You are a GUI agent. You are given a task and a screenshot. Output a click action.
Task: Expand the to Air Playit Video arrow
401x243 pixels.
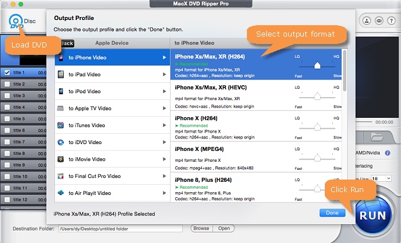pos(164,193)
